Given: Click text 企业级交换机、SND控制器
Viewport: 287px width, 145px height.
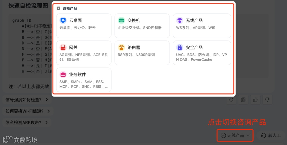Looking at the screenshot, I should (x=140, y=28).
